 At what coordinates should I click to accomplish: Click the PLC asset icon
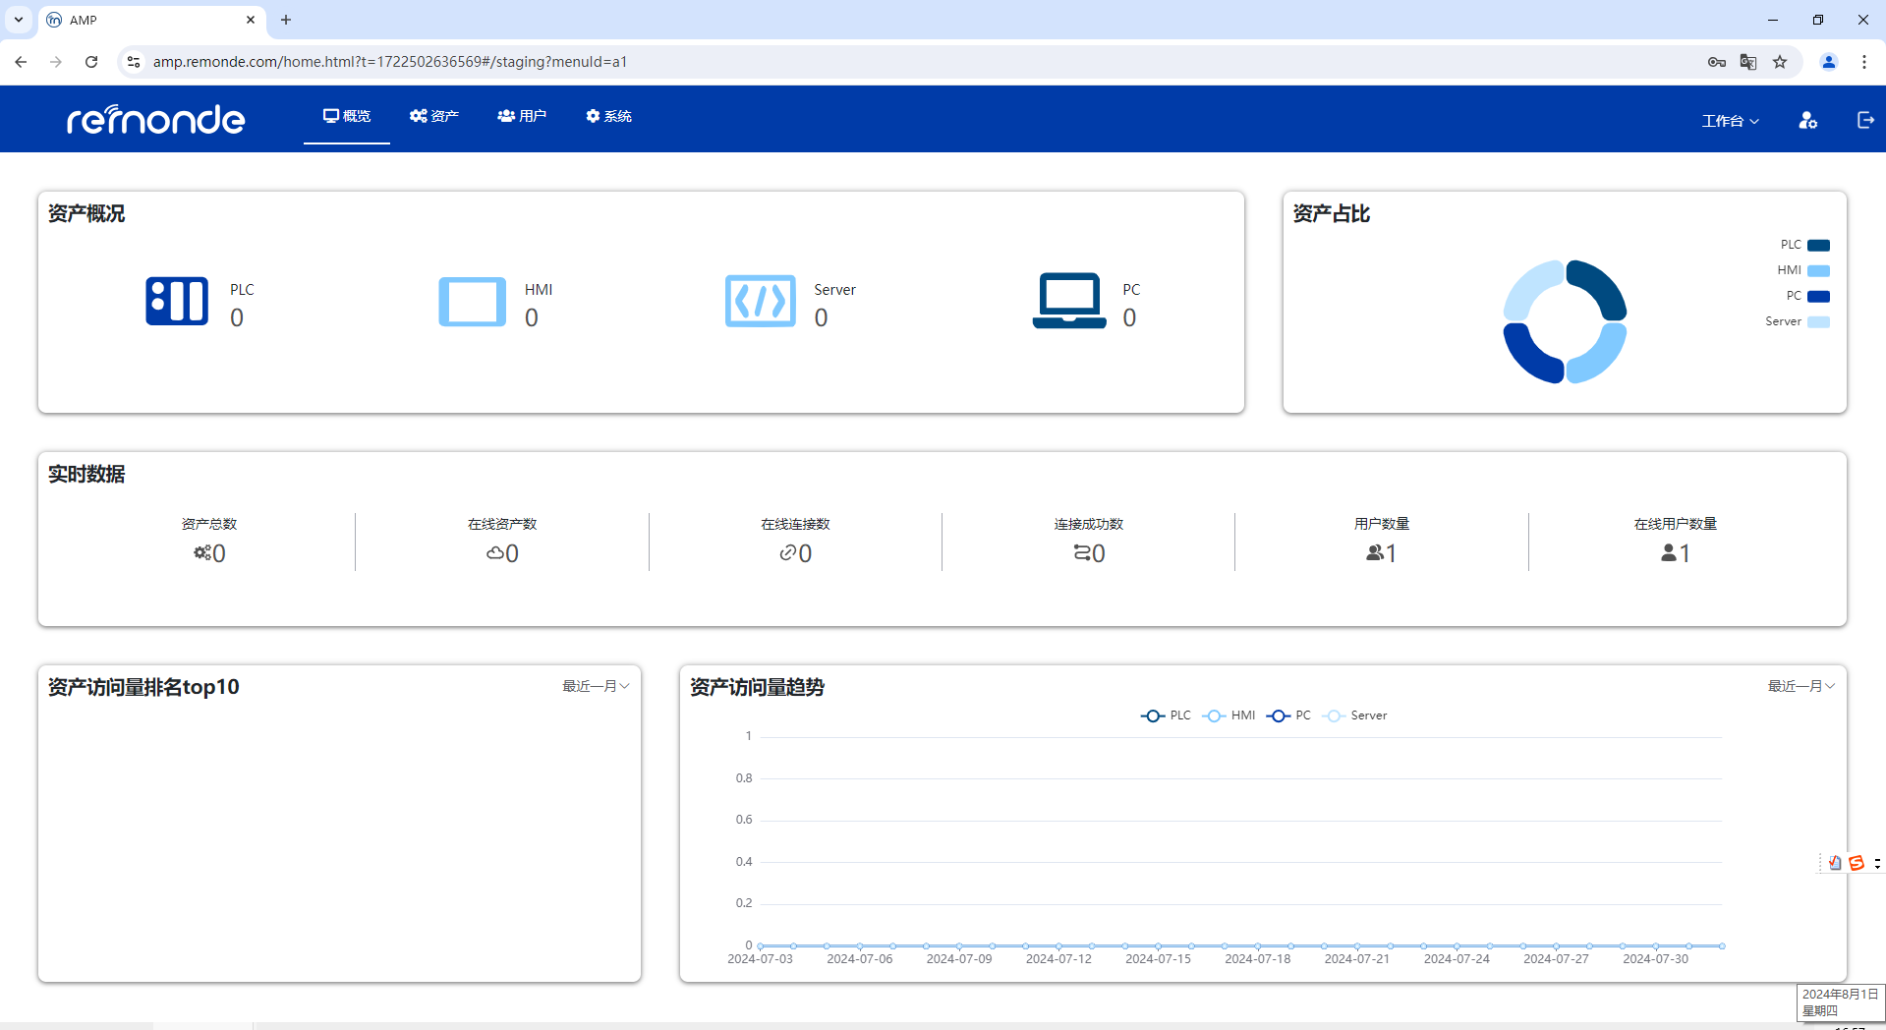pos(177,301)
